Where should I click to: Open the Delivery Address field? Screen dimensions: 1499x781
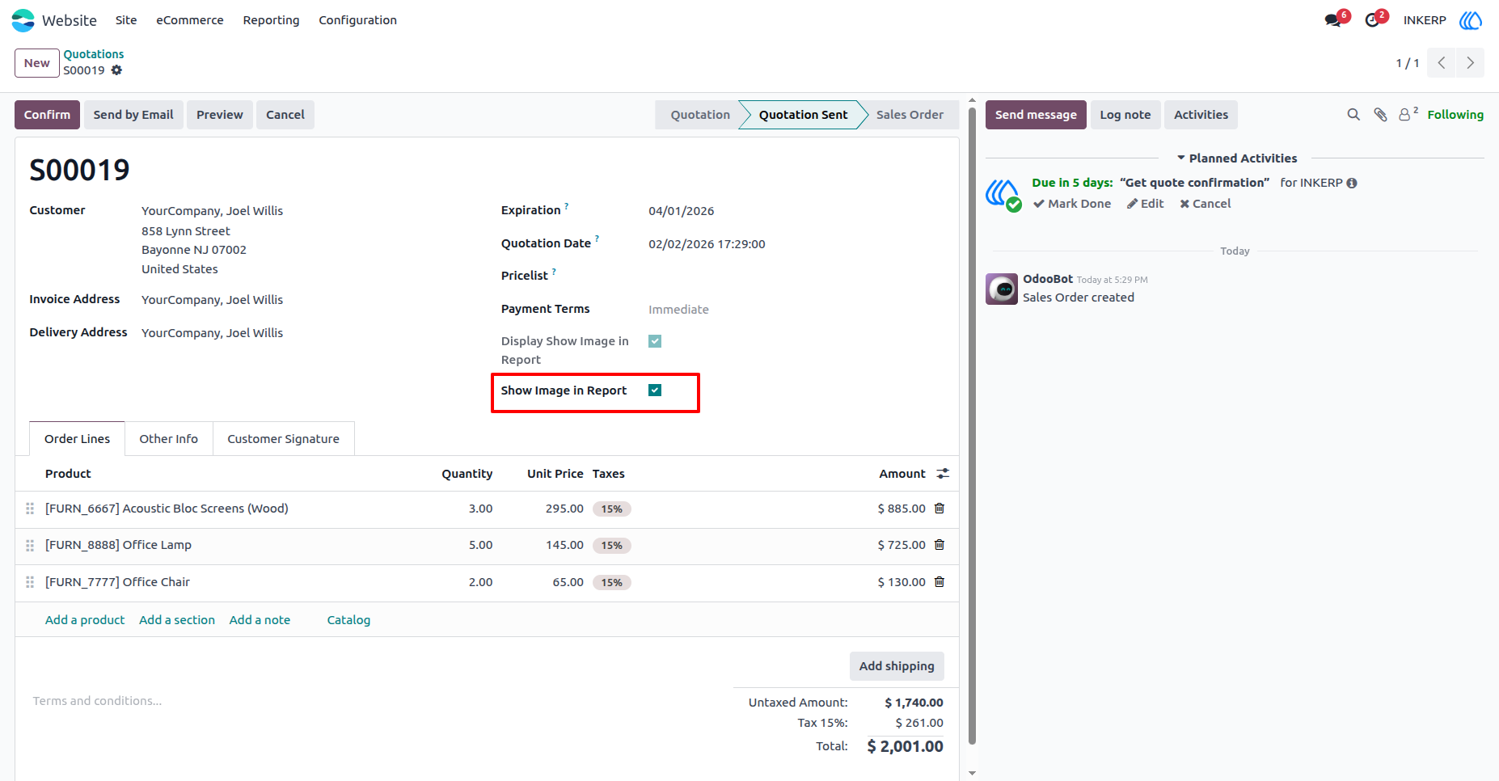(x=212, y=333)
